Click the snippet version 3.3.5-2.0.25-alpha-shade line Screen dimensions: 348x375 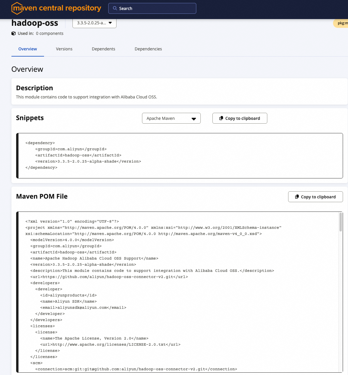coord(88,161)
